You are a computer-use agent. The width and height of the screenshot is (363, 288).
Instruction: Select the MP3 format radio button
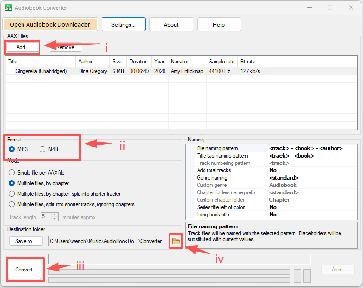[11, 149]
